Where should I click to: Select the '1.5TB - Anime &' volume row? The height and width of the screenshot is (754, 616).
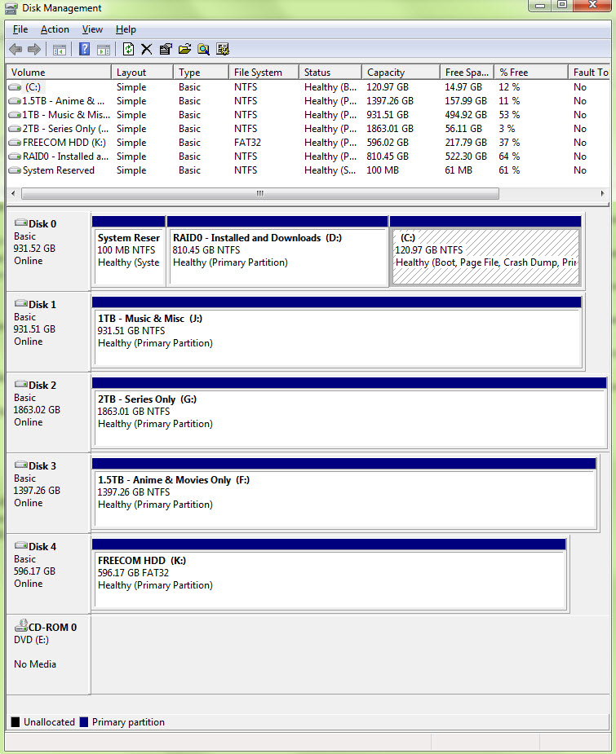(x=308, y=101)
